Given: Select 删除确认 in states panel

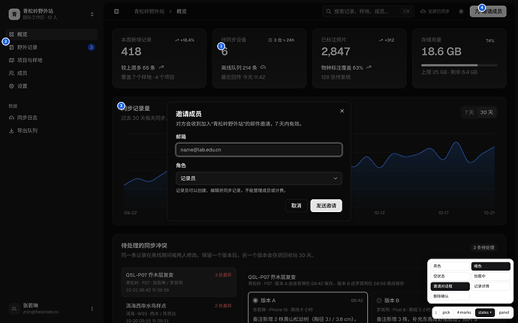Looking at the screenshot, I should point(450,296).
